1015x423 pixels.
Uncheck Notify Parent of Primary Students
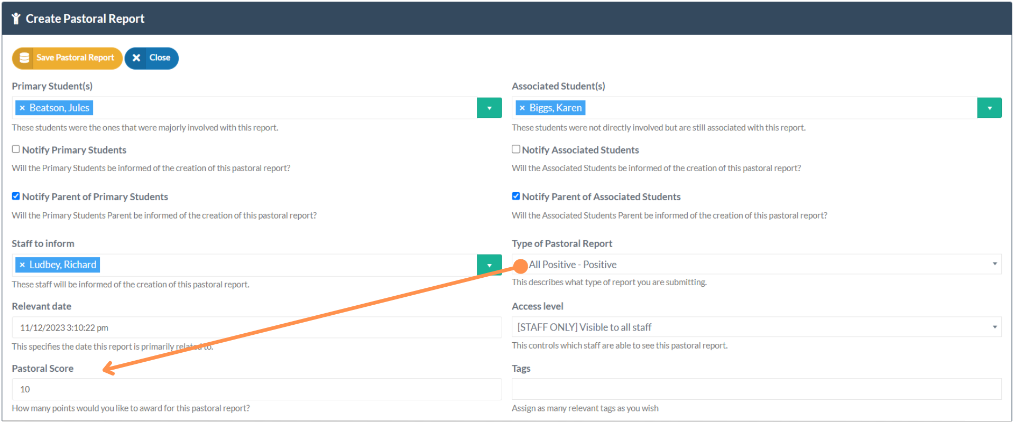[16, 196]
